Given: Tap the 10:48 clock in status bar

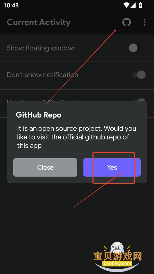Looking at the screenshot, I should pyautogui.click(x=11, y=5).
